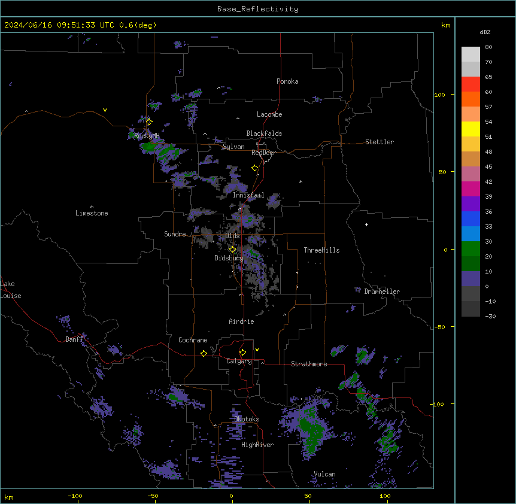This screenshot has height=504, width=516.
Task: Click the Strathmore city label
Action: click(309, 364)
